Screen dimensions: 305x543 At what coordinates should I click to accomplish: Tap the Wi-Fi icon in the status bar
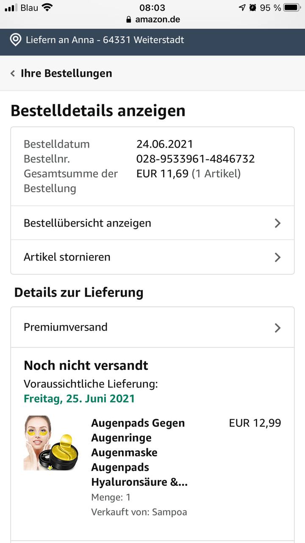47,7
